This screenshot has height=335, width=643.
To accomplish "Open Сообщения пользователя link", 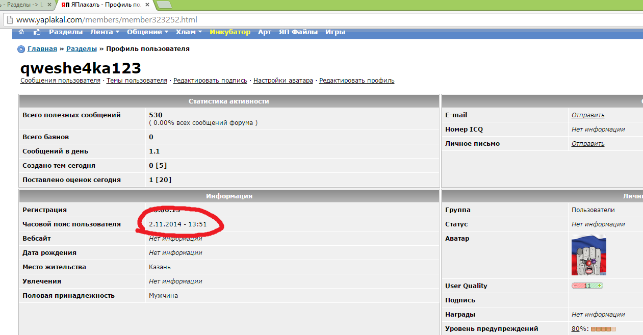I will click(x=60, y=81).
